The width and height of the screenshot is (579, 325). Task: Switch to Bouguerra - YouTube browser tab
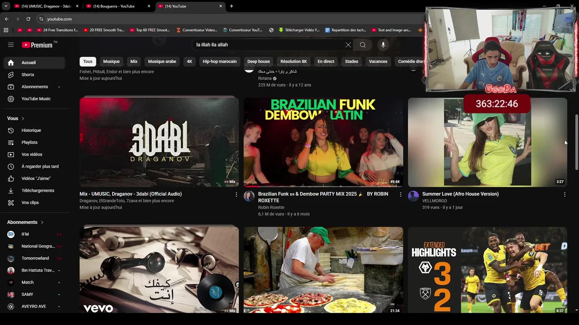coord(118,6)
